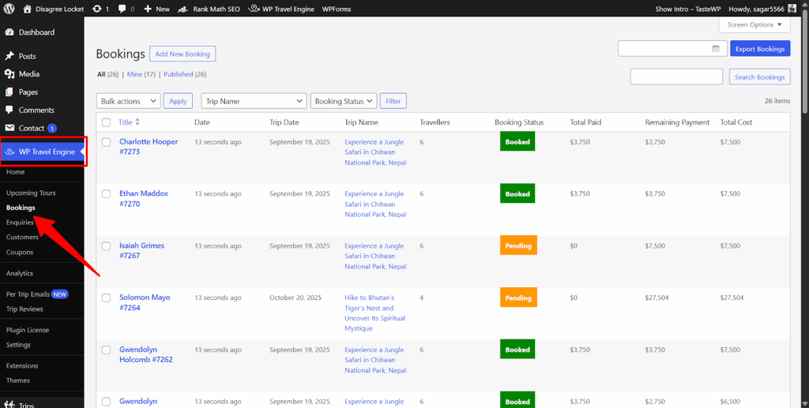Go to Enquiries in the sidebar submenu

coord(21,223)
